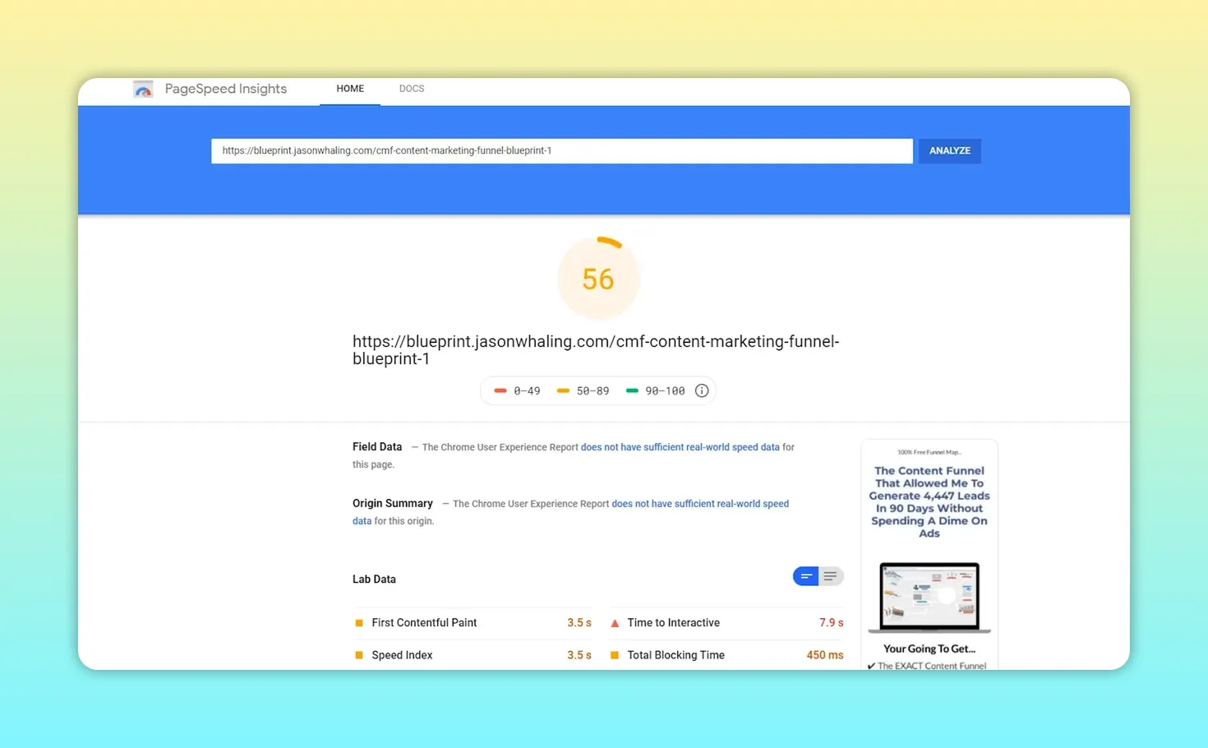
Task: Select the orange square beside First Contentful Paint
Action: coord(358,623)
